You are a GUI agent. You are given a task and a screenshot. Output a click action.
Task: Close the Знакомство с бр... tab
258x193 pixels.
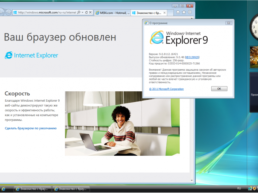[164, 13]
